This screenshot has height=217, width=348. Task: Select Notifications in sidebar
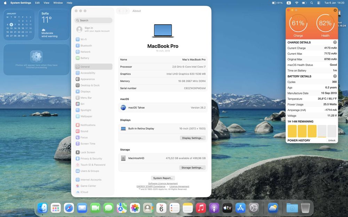click(x=93, y=125)
